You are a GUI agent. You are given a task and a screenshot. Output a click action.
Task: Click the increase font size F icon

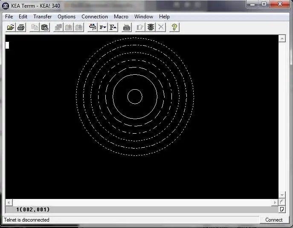pos(113,27)
